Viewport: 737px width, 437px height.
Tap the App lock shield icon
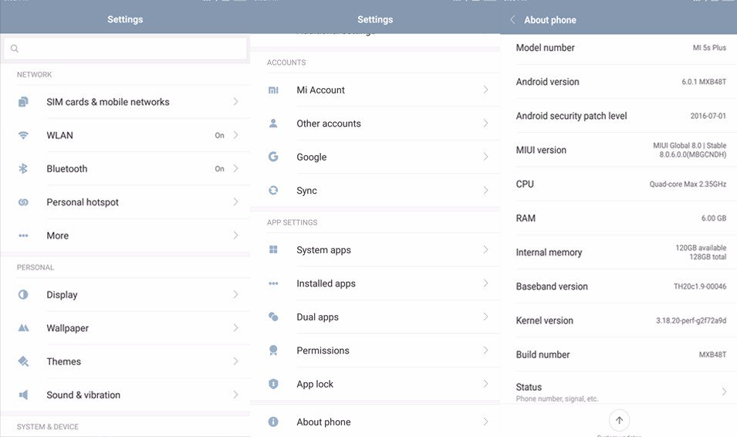pyautogui.click(x=273, y=384)
